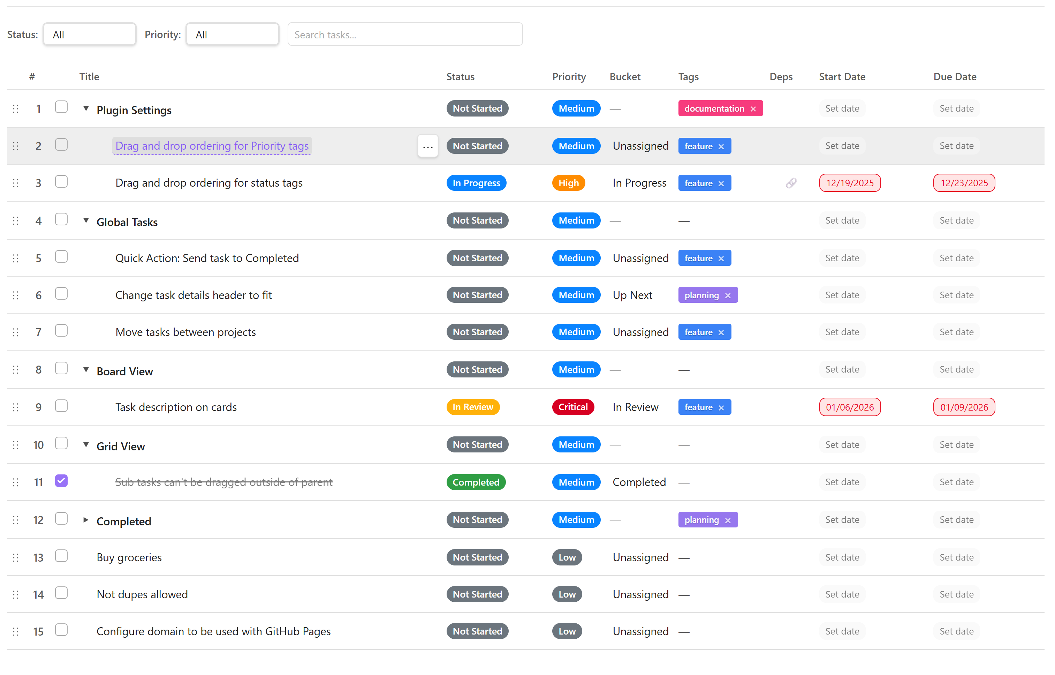Remove feature tag from Task description on cards
Image resolution: width=1055 pixels, height=675 pixels.
(x=721, y=408)
